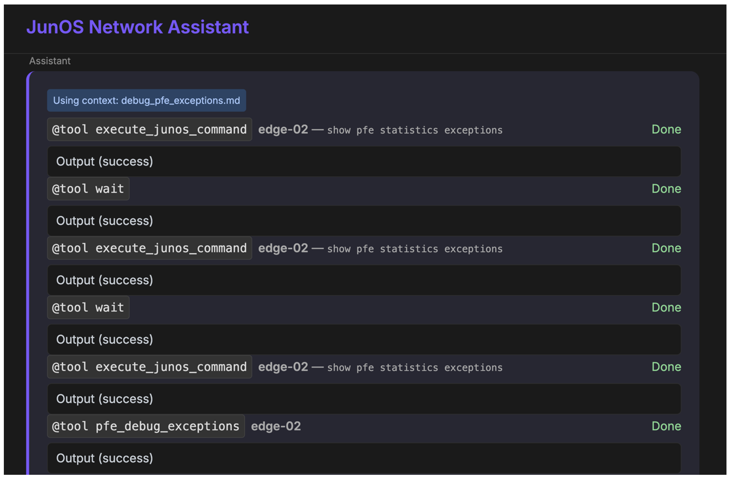The height and width of the screenshot is (478, 730).
Task: Expand output under the second execute_junos_command
Action: (x=364, y=280)
